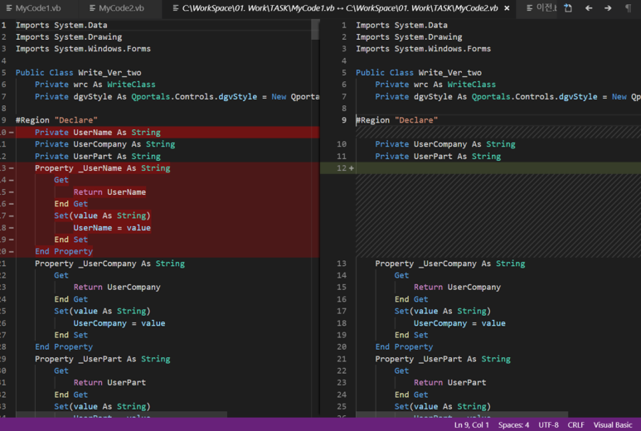This screenshot has width=641, height=431.
Task: Click removed 'Property _UserName As String' line
Action: 103,168
